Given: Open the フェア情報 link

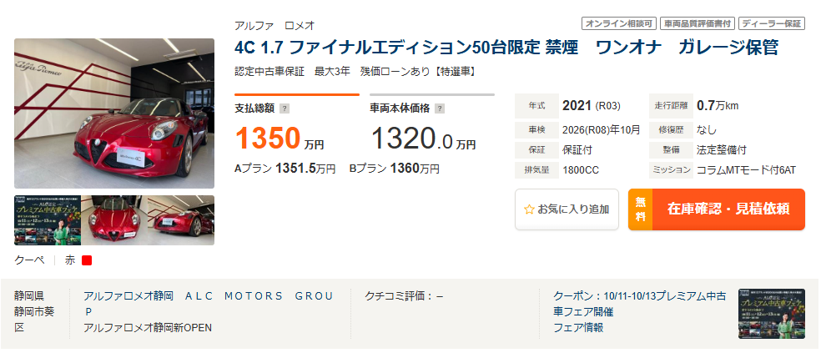Looking at the screenshot, I should pos(578,327).
